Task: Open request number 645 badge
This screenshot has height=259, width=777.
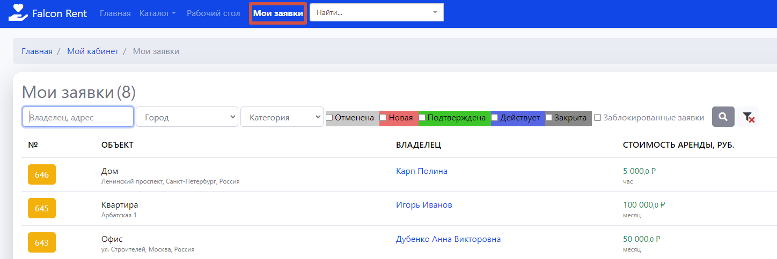Action: pos(42,208)
